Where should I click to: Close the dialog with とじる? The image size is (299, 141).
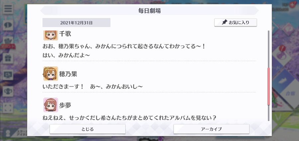click(x=87, y=129)
